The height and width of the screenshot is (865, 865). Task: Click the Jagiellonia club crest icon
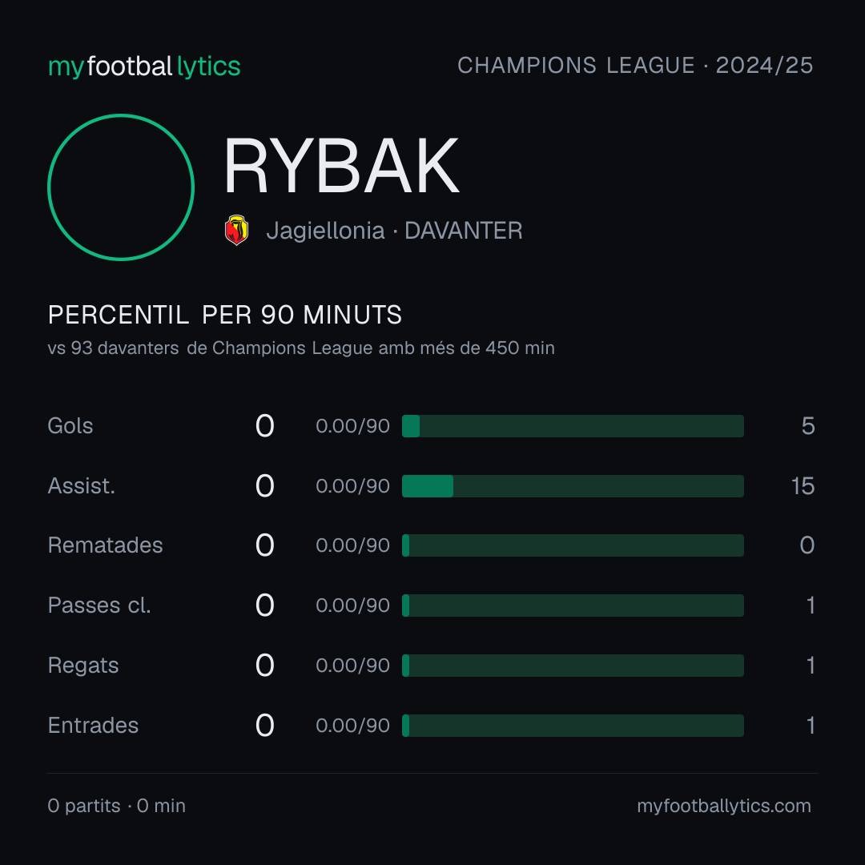coord(236,230)
